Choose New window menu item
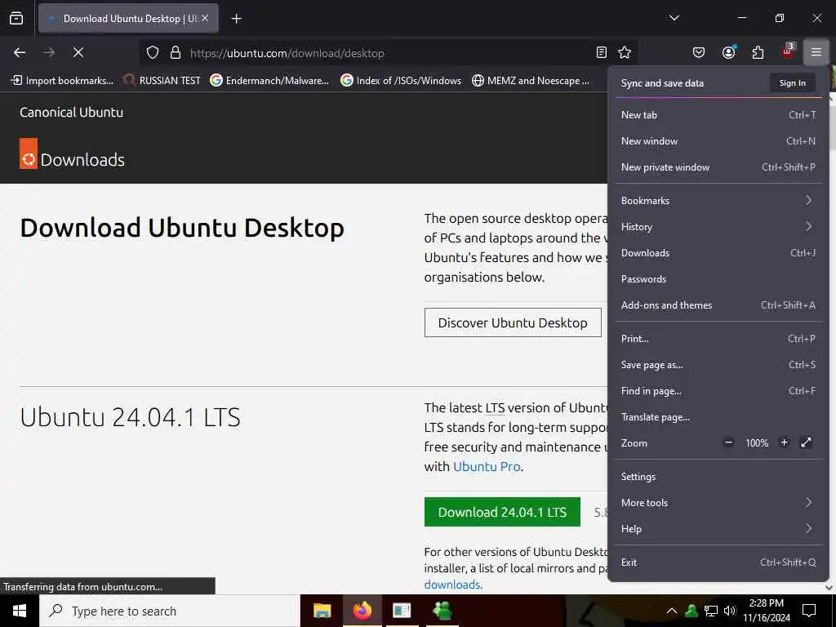Image resolution: width=836 pixels, height=627 pixels. pyautogui.click(x=718, y=140)
